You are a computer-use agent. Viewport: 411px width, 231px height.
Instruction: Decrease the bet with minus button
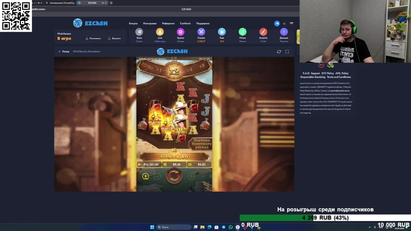click(157, 176)
